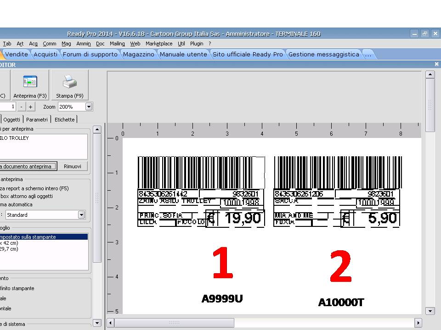Image resolution: width=441 pixels, height=330 pixels.
Task: Select the Magazzino shortcut tab
Action: (139, 55)
